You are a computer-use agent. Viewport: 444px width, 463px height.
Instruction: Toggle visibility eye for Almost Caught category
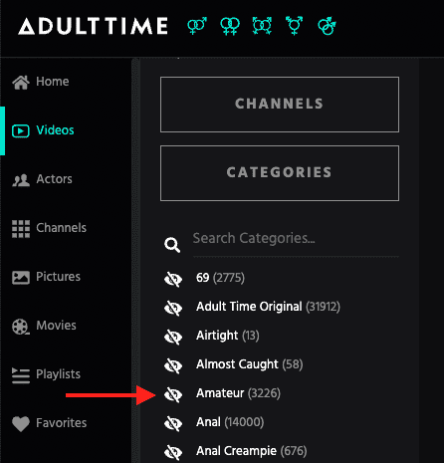click(x=173, y=365)
